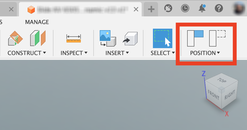Expand the POSITION dropdown
Screen dimensions: 247x130
(x=205, y=53)
